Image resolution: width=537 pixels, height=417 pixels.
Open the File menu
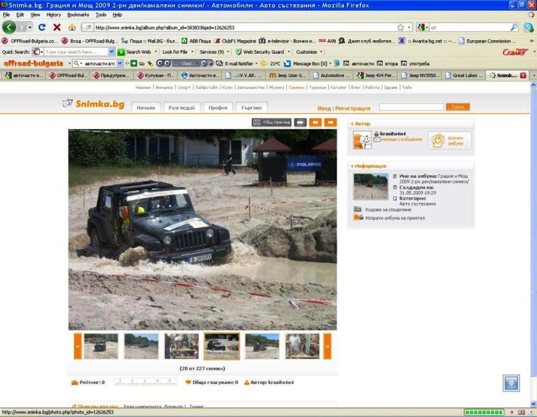6,15
